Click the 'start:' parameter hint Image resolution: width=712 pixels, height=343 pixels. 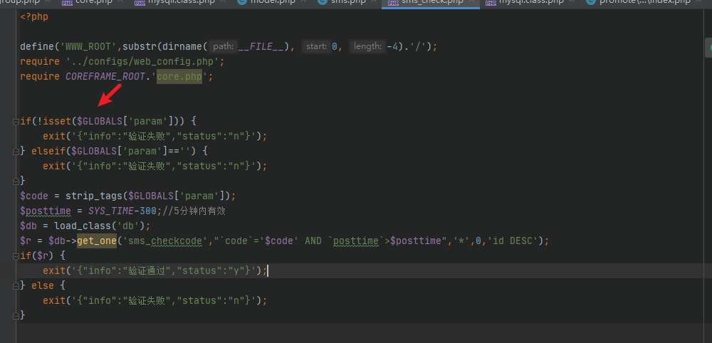click(316, 46)
